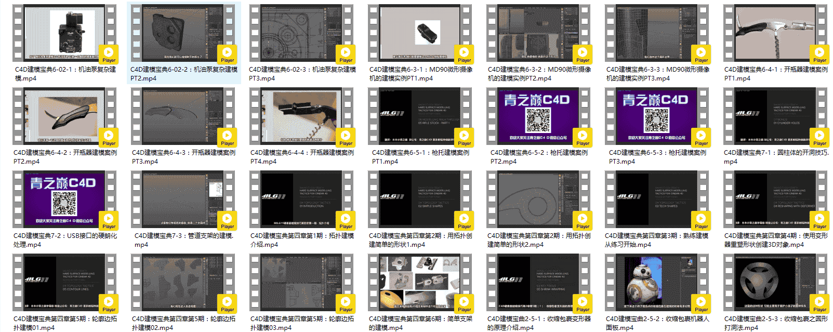Screen dimensions: 833x332
Task: Open the 6-02-2 机油泵复杂建模PT2 thumbnail
Action: click(x=184, y=33)
